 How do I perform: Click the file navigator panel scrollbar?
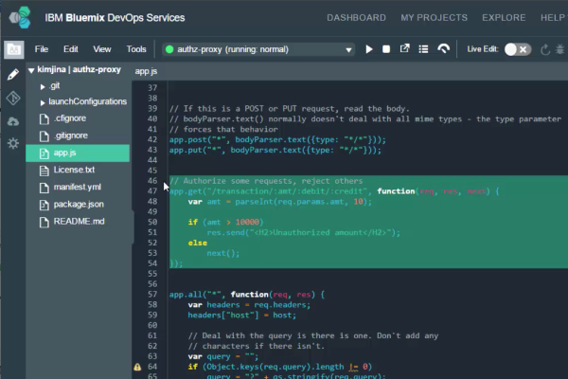click(x=133, y=227)
